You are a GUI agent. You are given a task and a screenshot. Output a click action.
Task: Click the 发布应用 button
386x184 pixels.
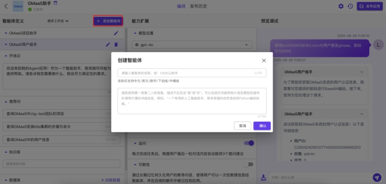click(x=370, y=6)
